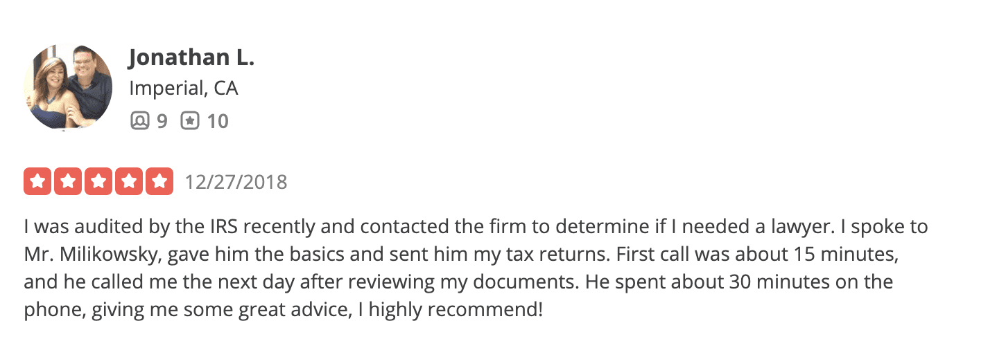Click the words 'tax returns' in review
997x339 pixels.
(557, 255)
